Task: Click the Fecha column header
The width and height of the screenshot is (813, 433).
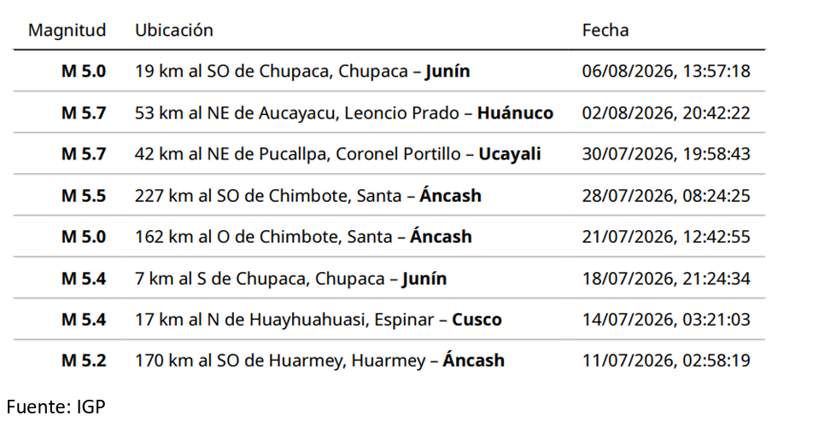Action: (605, 30)
